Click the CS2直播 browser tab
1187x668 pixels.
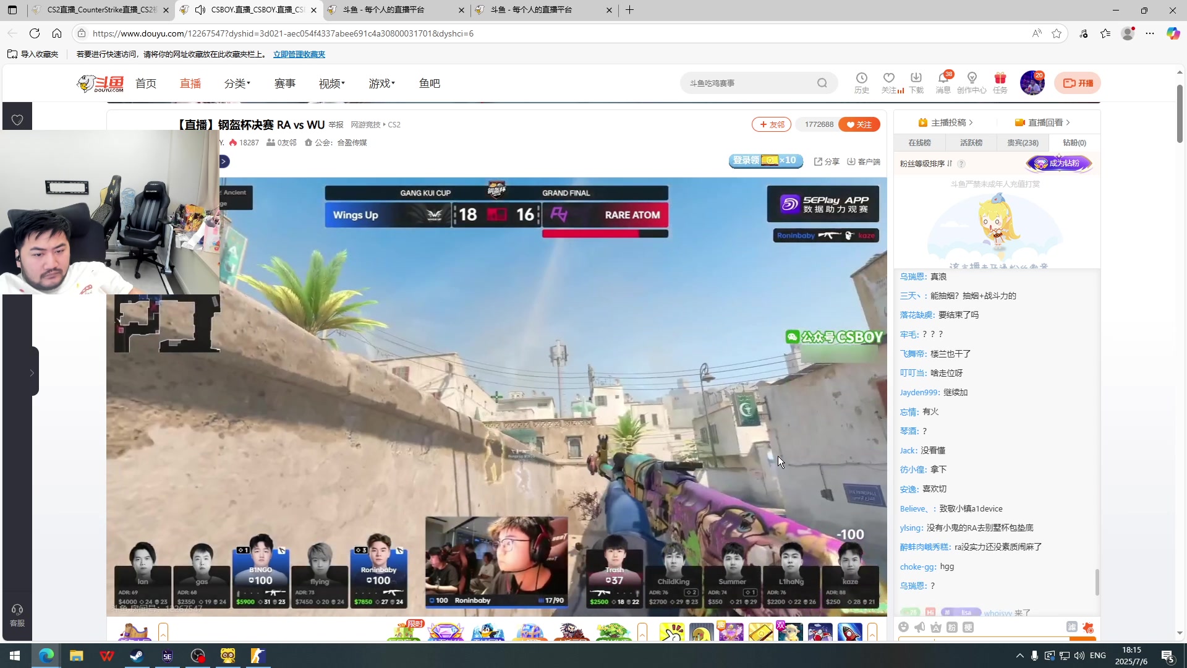(x=102, y=10)
